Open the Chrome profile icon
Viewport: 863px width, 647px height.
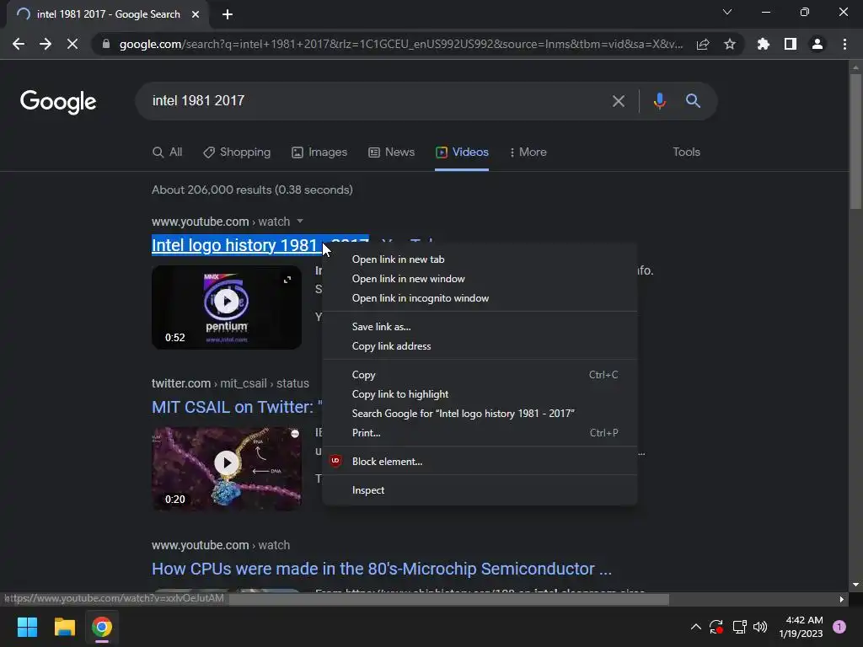pyautogui.click(x=817, y=44)
